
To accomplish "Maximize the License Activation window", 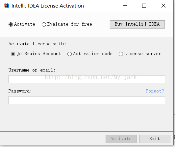I will (x=144, y=6).
